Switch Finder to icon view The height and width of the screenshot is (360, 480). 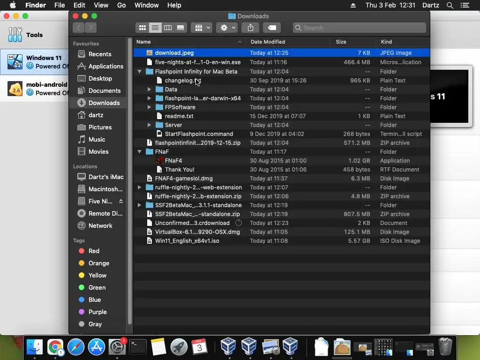[142, 28]
